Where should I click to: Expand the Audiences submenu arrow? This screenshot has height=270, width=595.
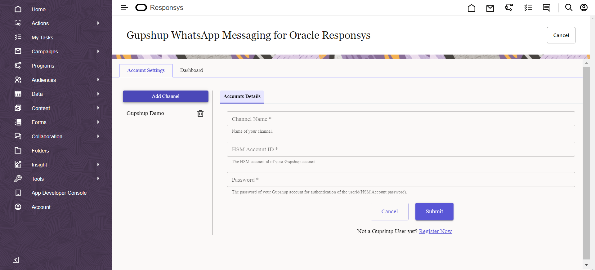click(98, 80)
